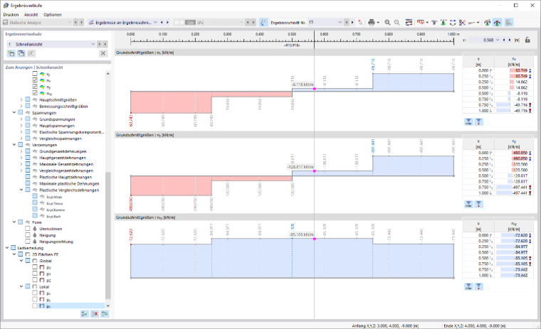The height and width of the screenshot is (329, 541).
Task: Click the invert selection icon below the tree
Action: [105, 314]
